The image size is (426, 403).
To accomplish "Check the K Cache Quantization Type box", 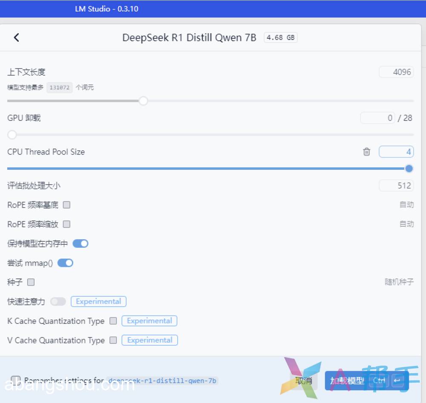I will click(x=113, y=321).
